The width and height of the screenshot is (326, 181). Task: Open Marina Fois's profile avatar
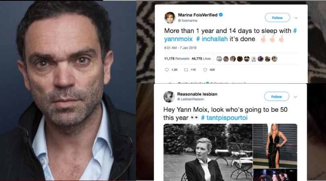pyautogui.click(x=169, y=18)
